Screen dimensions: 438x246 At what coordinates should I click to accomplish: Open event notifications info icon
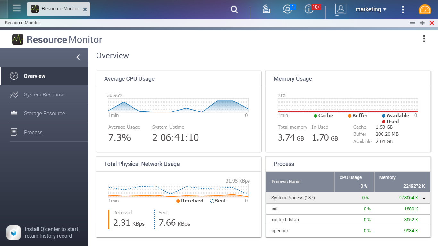pyautogui.click(x=309, y=9)
